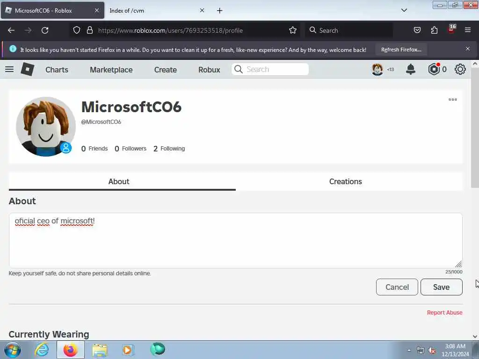The width and height of the screenshot is (479, 359).
Task: Click the Roblox logo home icon
Action: point(27,69)
